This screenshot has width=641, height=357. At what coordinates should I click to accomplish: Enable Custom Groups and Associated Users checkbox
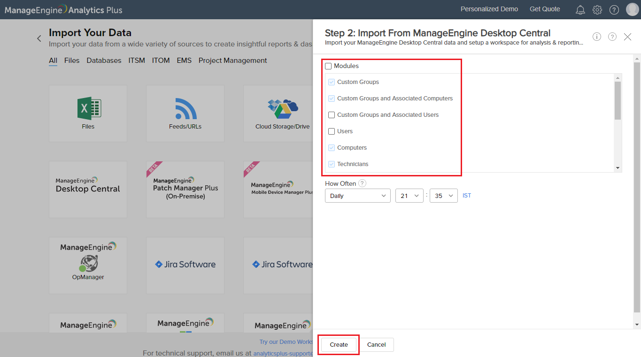tap(332, 115)
